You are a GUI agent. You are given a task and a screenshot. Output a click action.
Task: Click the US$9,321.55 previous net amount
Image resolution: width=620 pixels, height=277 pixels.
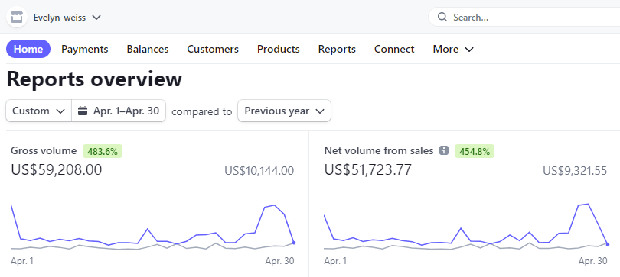(x=575, y=171)
